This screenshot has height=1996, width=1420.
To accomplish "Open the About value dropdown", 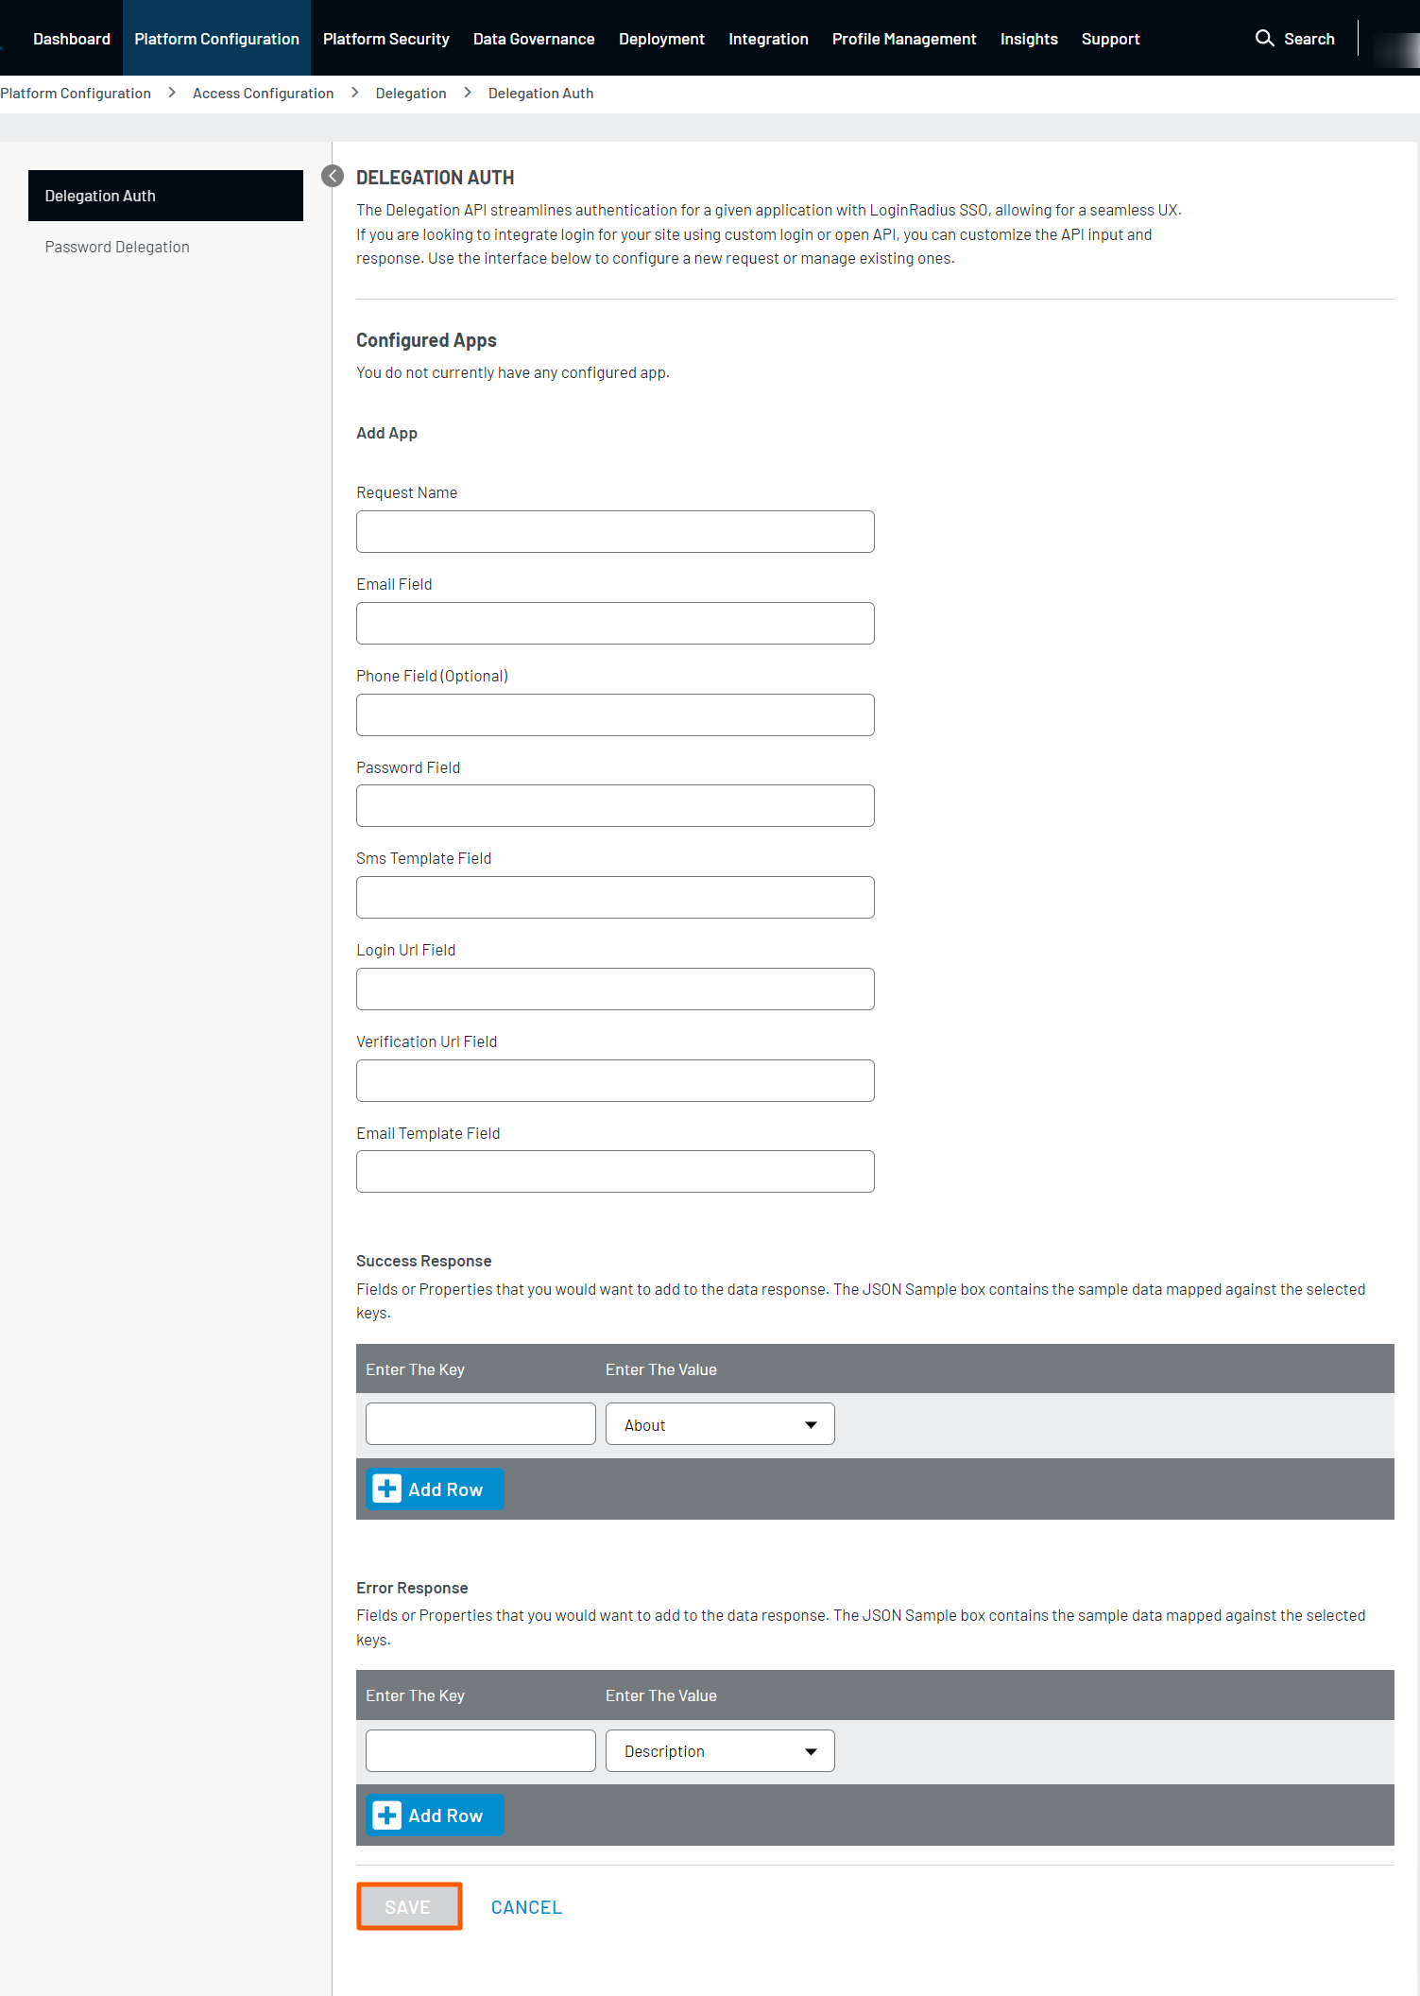I will [x=719, y=1423].
